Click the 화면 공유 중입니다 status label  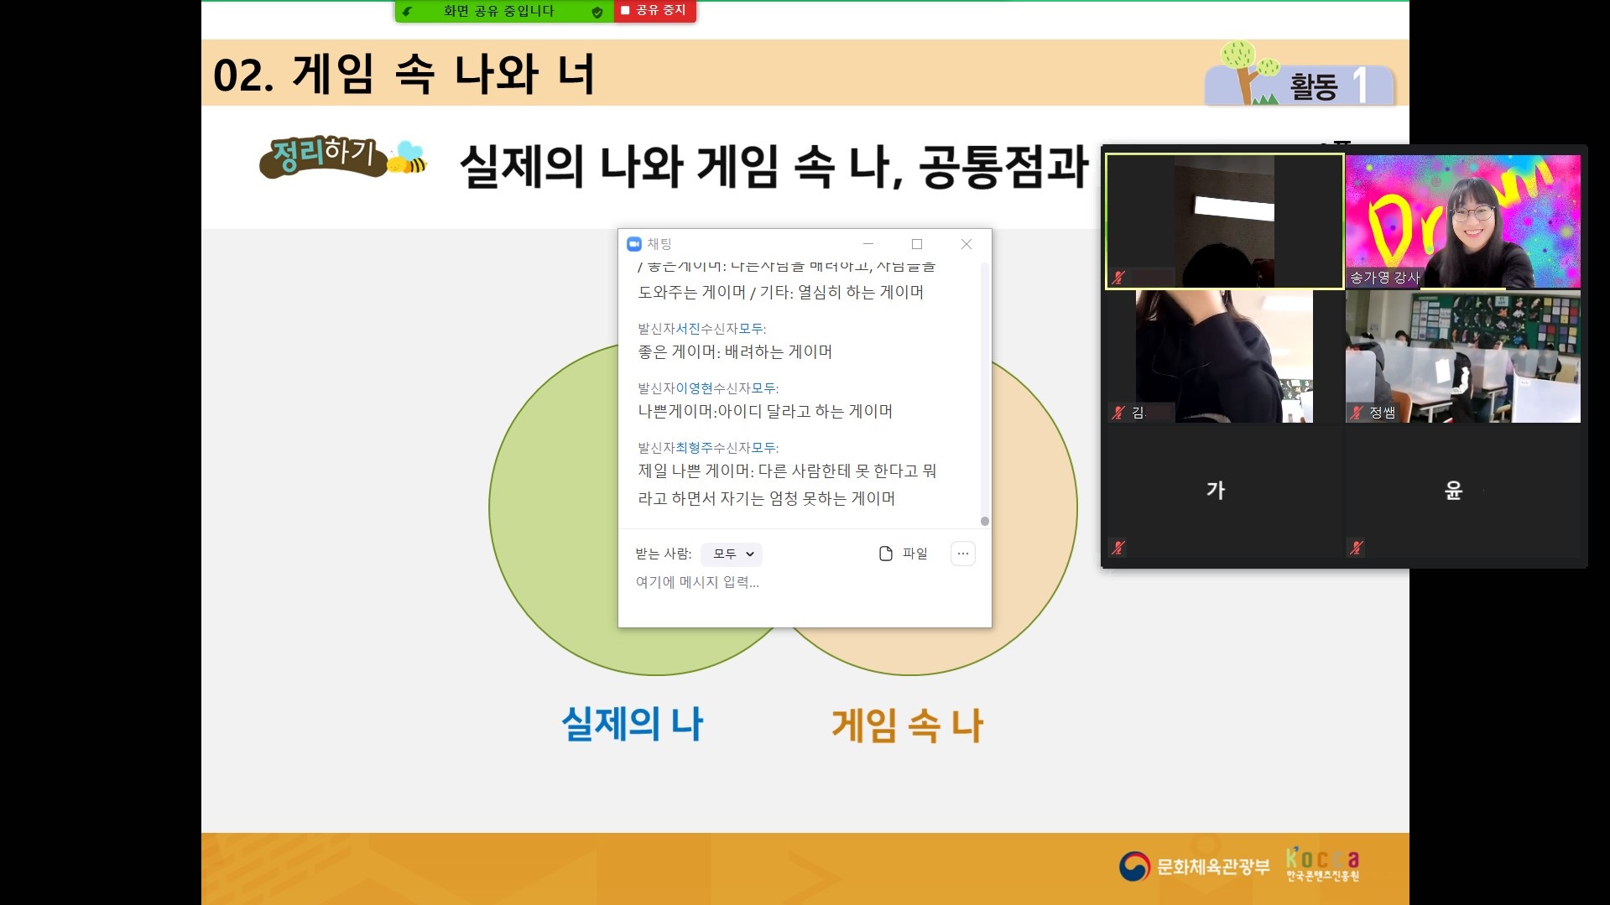[499, 12]
